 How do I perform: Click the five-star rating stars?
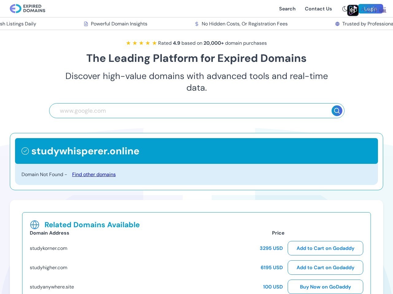[141, 43]
